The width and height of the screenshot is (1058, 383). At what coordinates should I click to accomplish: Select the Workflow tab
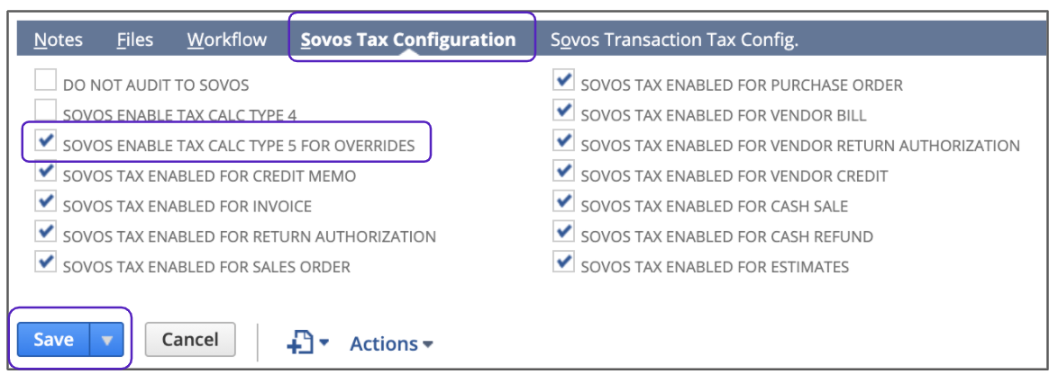pos(227,40)
